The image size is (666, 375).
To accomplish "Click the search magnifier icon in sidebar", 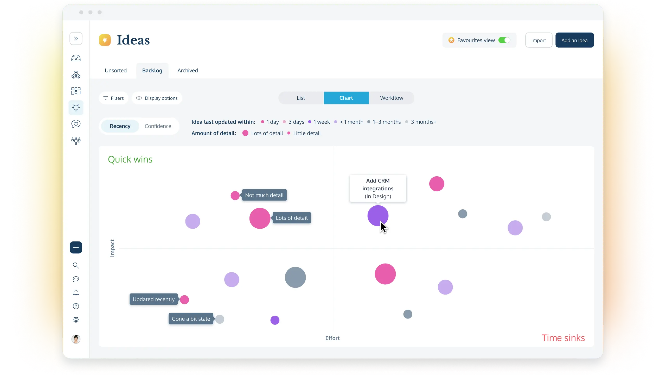I will tap(76, 265).
